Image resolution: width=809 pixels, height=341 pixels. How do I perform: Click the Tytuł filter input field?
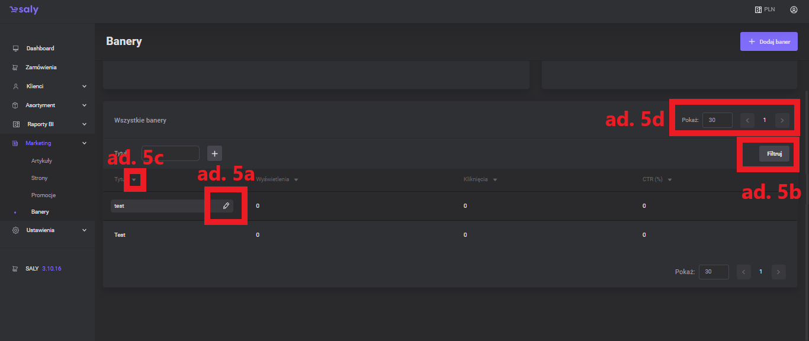pyautogui.click(x=171, y=153)
